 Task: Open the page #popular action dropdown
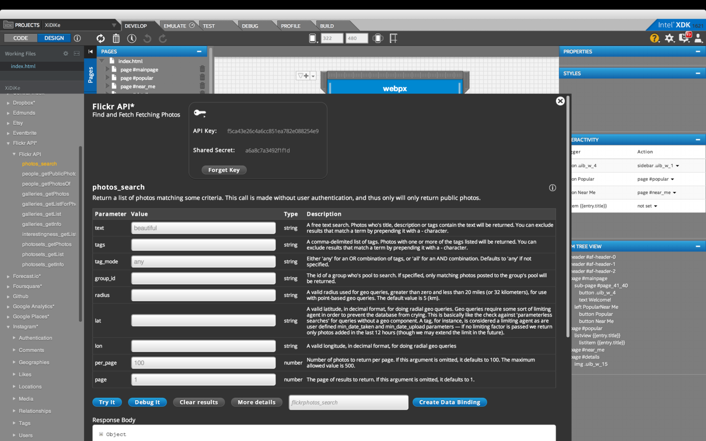coord(672,179)
